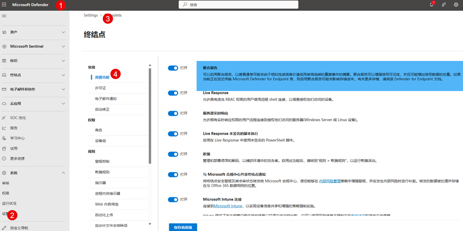The image size is (463, 231).
Task: Click the 系统 gear icon in sidebar
Action: (x=4, y=173)
